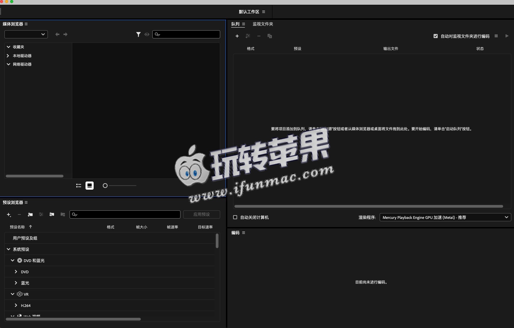Click the preset settings sliders icon
Screen dimensions: 514x328
[x=41, y=214]
